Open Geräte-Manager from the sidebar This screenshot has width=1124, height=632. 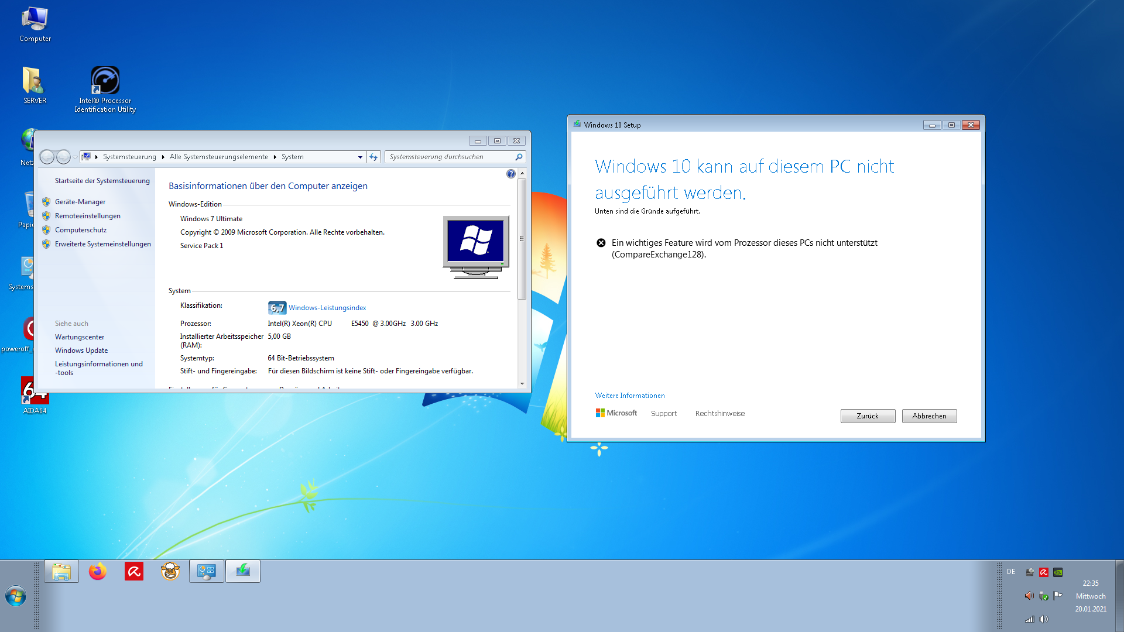pos(80,202)
